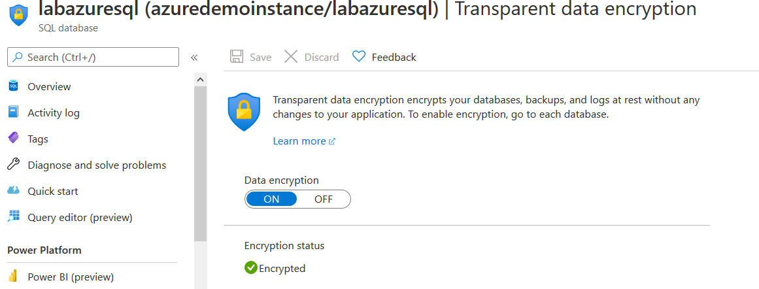The height and width of the screenshot is (289, 759).
Task: Click the Activity log icon
Action: 13,112
